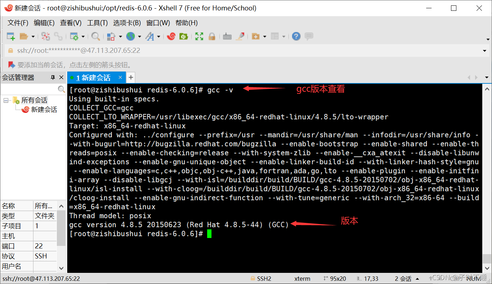Click the 名称 property column header
The height and width of the screenshot is (284, 492).
click(x=17, y=206)
